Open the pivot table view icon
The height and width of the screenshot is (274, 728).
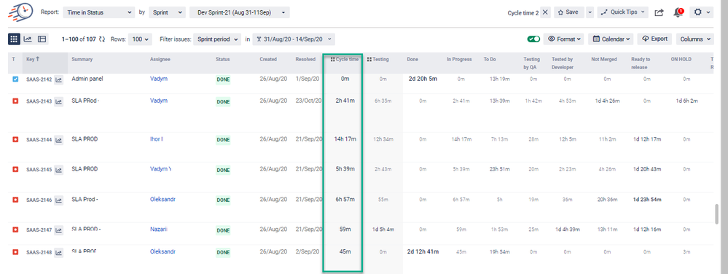click(42, 39)
